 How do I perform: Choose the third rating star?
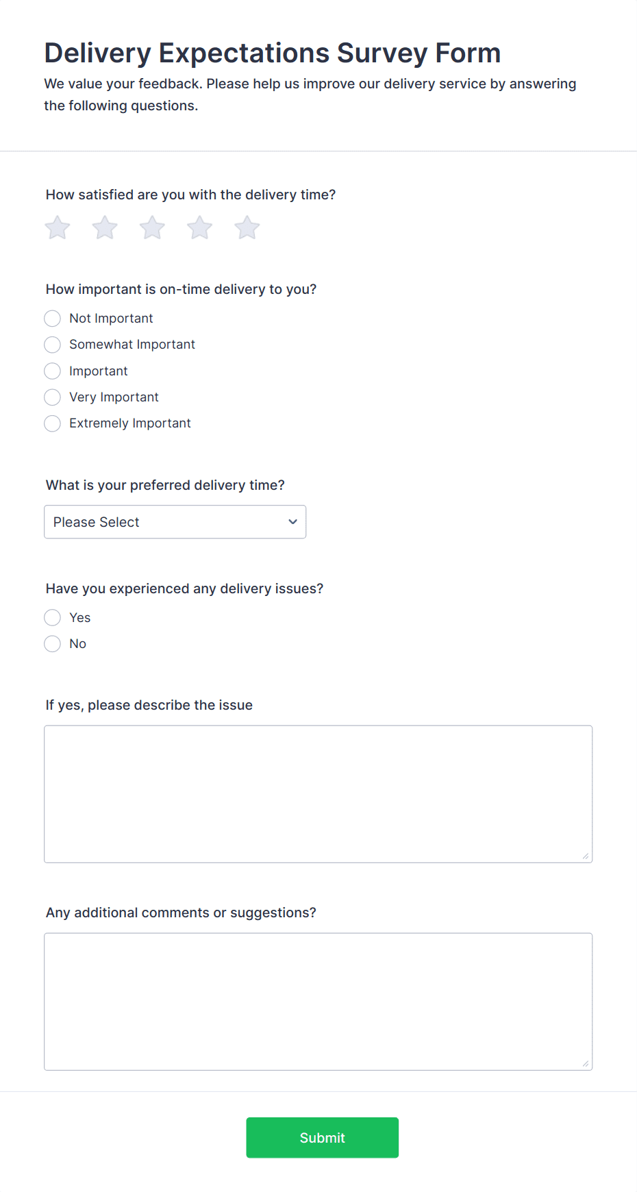(x=152, y=227)
